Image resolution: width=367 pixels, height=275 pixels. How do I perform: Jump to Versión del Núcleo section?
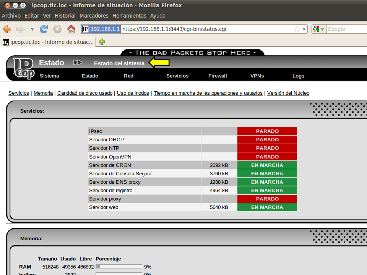(288, 93)
